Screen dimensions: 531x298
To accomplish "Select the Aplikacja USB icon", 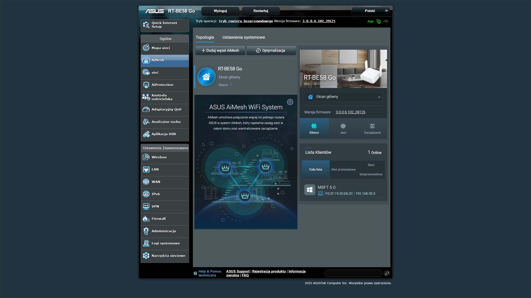I will [146, 134].
